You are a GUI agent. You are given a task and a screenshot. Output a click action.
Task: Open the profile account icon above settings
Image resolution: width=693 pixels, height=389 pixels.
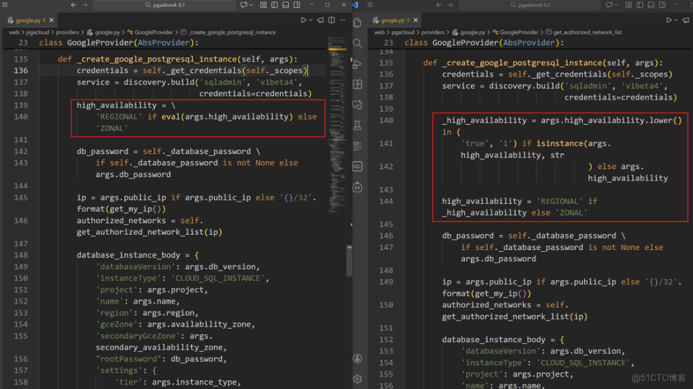click(x=358, y=358)
